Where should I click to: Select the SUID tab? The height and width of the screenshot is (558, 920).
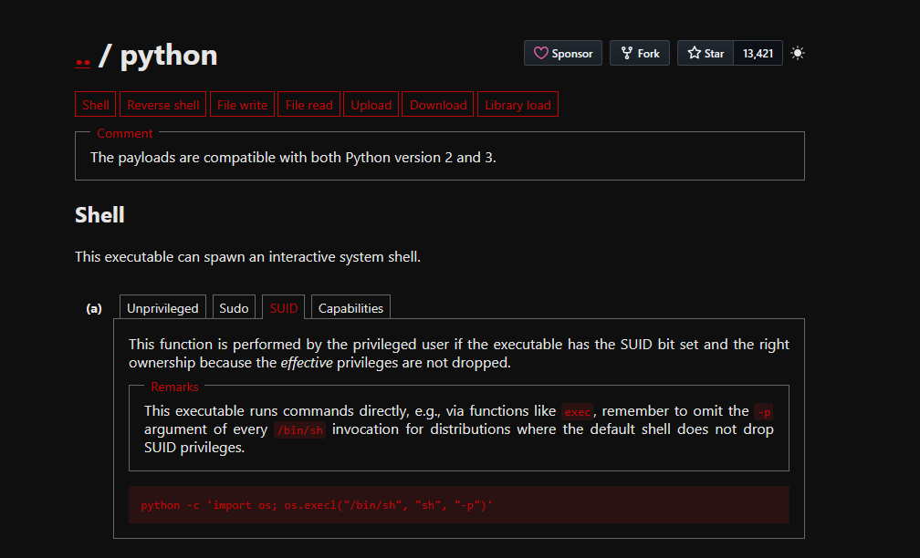tap(283, 307)
